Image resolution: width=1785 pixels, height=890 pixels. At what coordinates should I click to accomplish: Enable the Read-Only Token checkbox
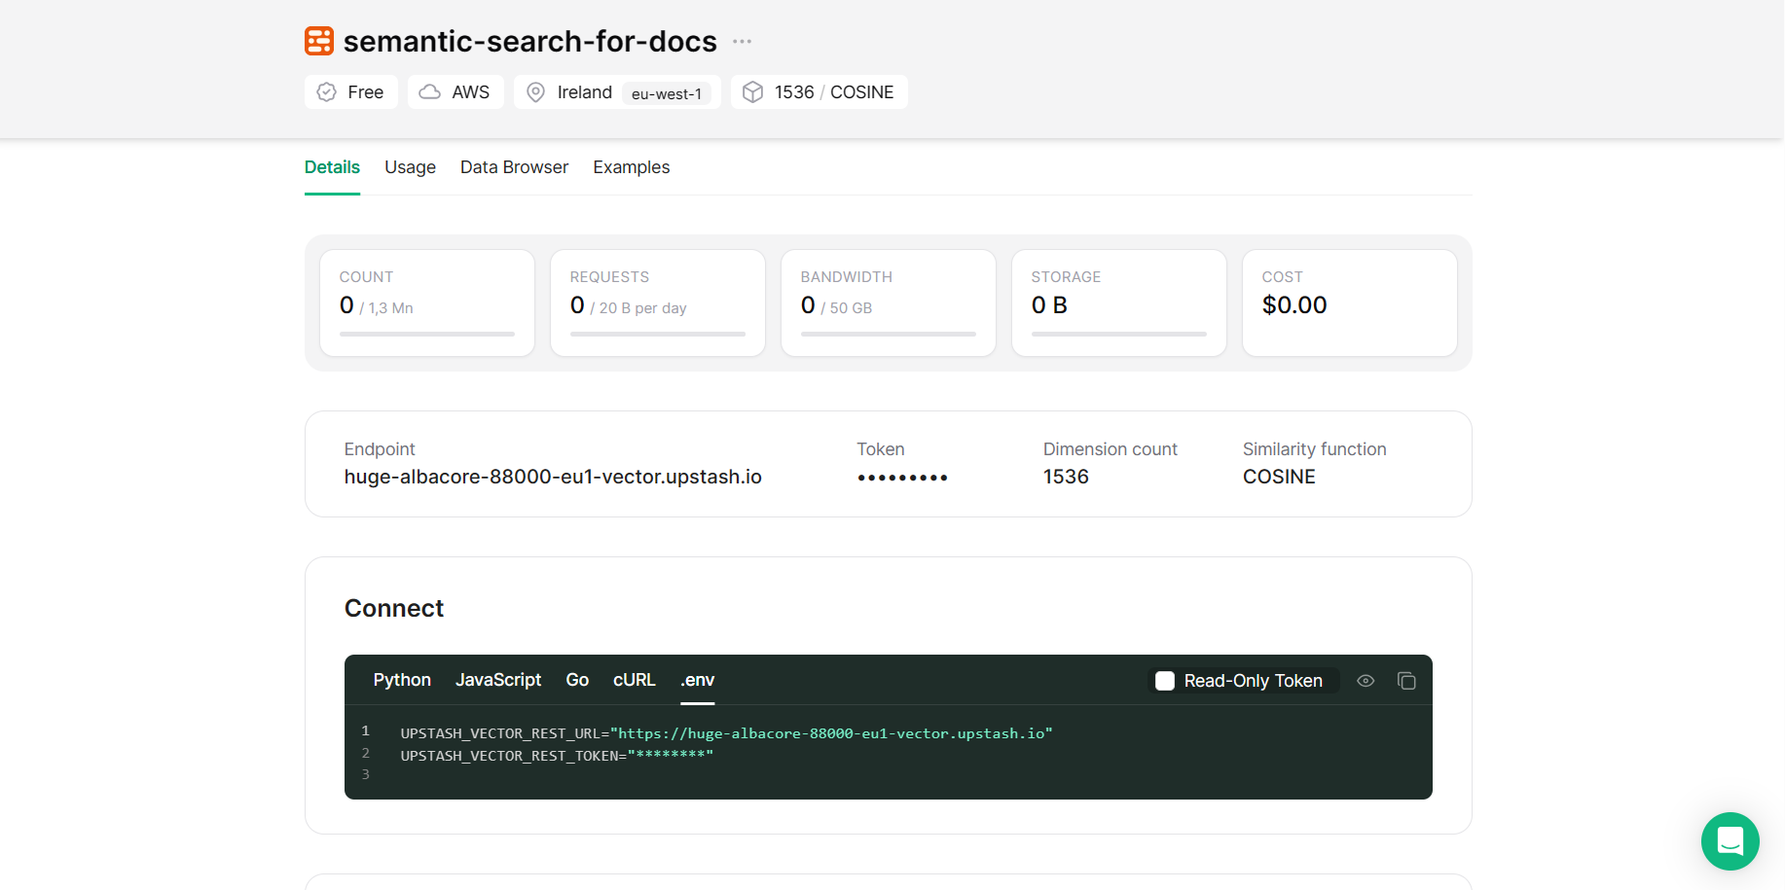1165,681
